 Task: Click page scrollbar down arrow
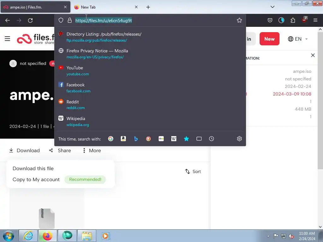coord(320,227)
